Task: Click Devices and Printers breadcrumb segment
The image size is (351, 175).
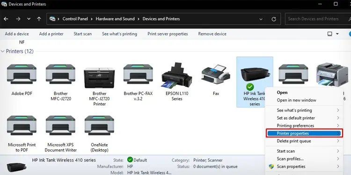Action: point(161,19)
